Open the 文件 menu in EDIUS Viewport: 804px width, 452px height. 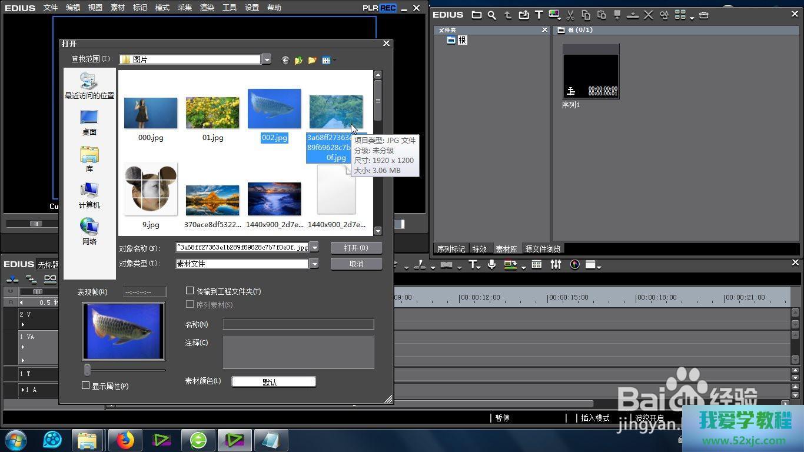51,8
